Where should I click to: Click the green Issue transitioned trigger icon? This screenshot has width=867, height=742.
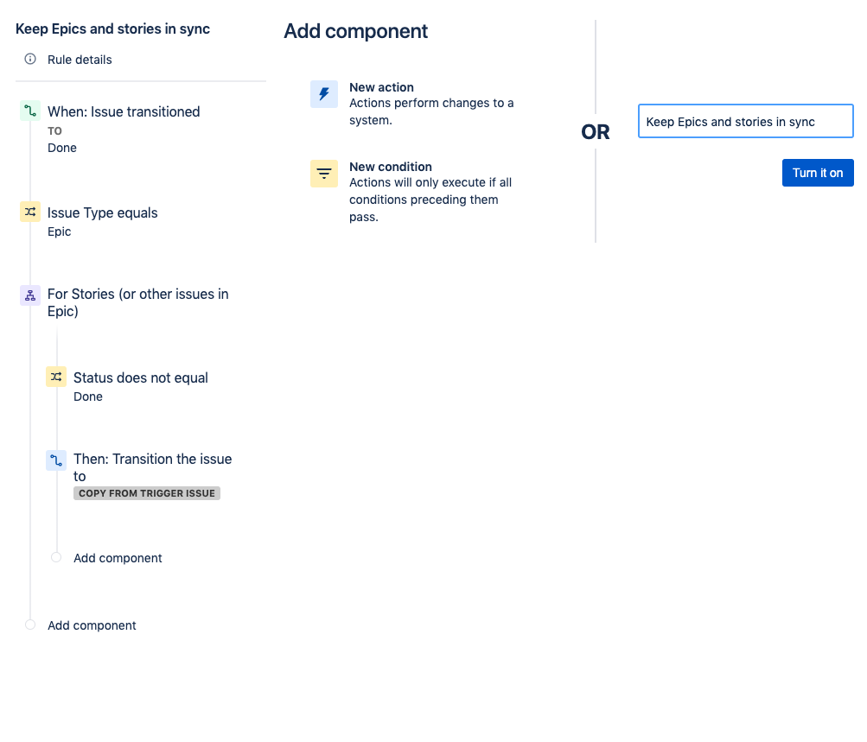[29, 111]
